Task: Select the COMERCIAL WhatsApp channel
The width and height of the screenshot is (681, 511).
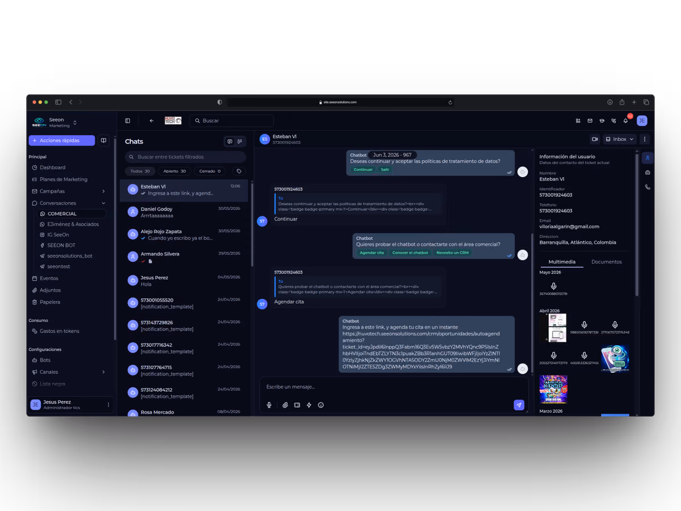Action: click(x=72, y=214)
